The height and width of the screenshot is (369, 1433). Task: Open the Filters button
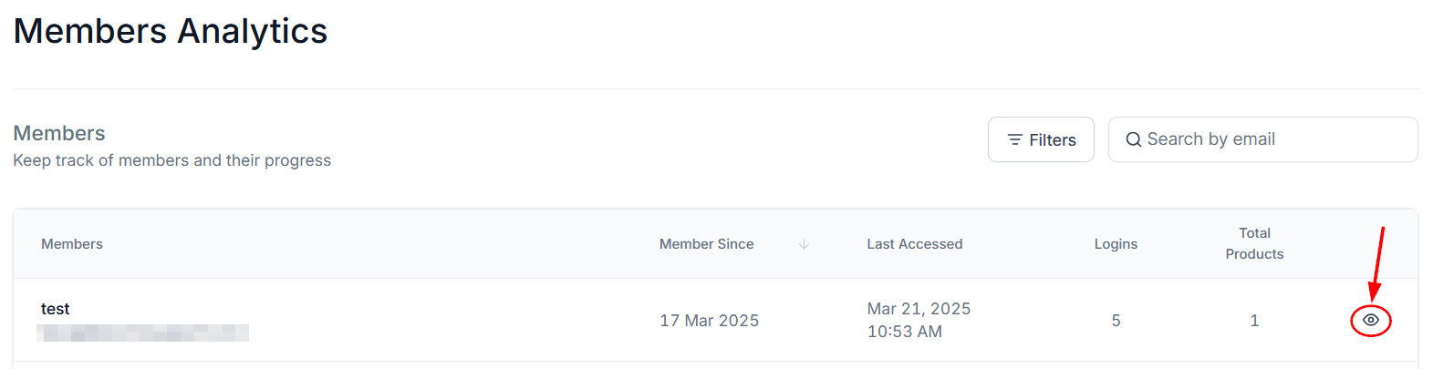click(1041, 139)
